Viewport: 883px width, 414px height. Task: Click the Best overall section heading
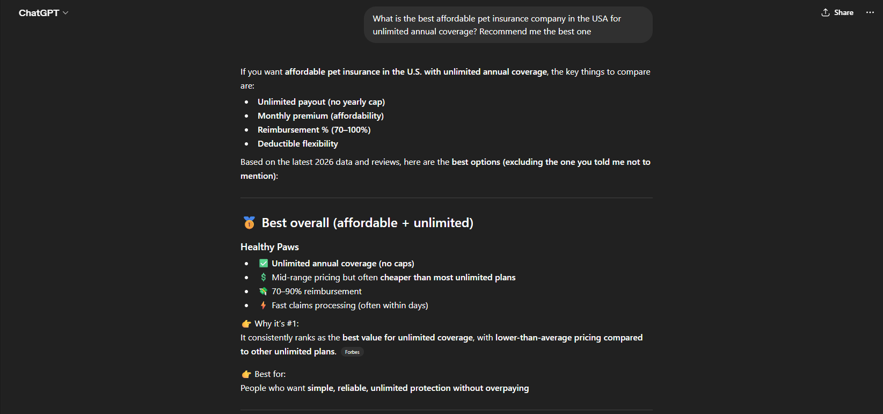367,222
